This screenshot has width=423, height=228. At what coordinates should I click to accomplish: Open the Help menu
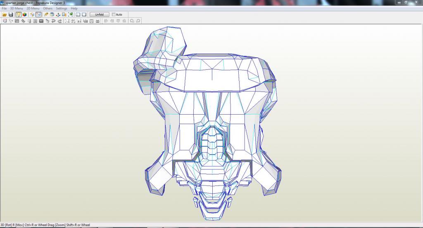(x=74, y=8)
